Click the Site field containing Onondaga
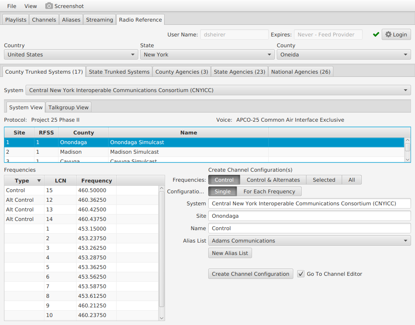The height and width of the screenshot is (325, 415). point(309,216)
